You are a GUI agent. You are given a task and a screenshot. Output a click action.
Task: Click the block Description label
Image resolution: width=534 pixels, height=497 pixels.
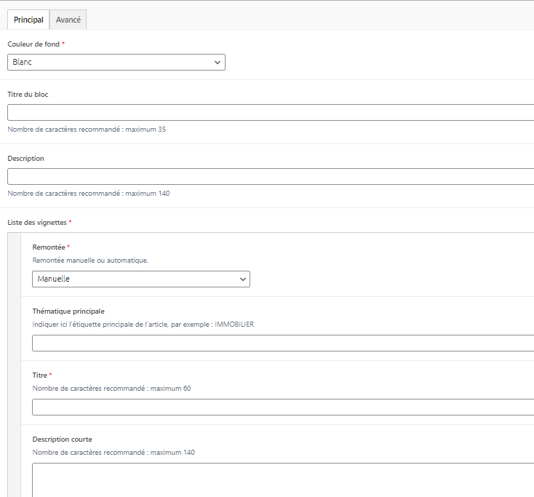point(26,159)
